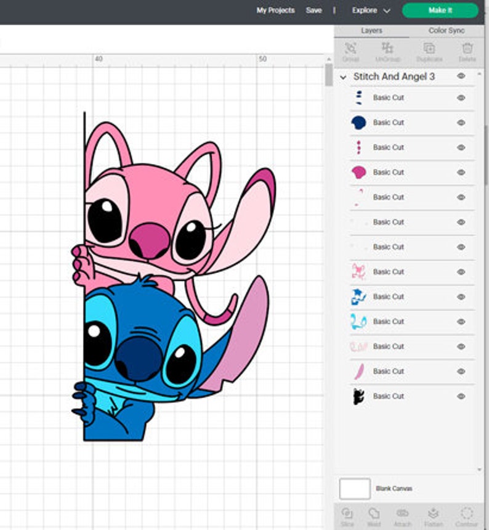Screen dimensions: 489x530
Task: Switch to the Color Sync tab
Action: (447, 30)
